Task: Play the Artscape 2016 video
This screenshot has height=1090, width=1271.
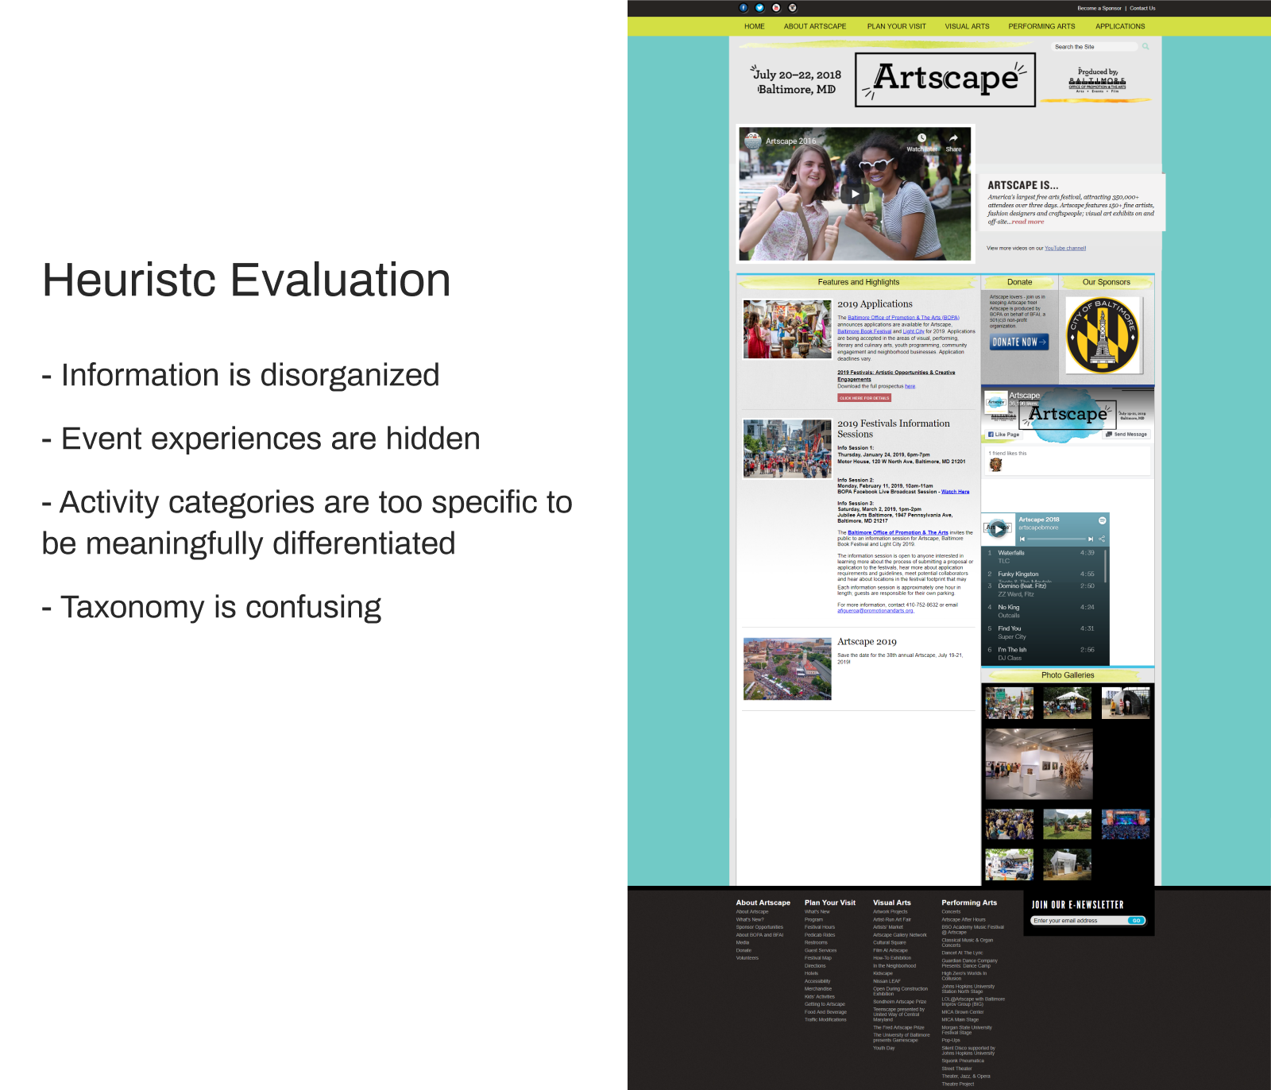Action: pyautogui.click(x=855, y=194)
